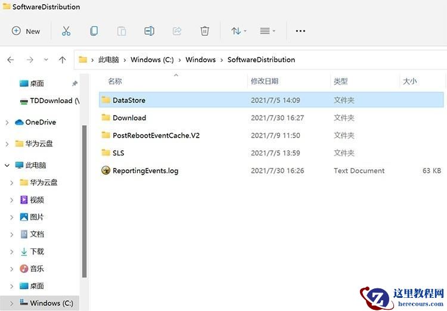This screenshot has height=311, width=447.
Task: Click the ReportingEvents.log file icon
Action: pyautogui.click(x=105, y=170)
